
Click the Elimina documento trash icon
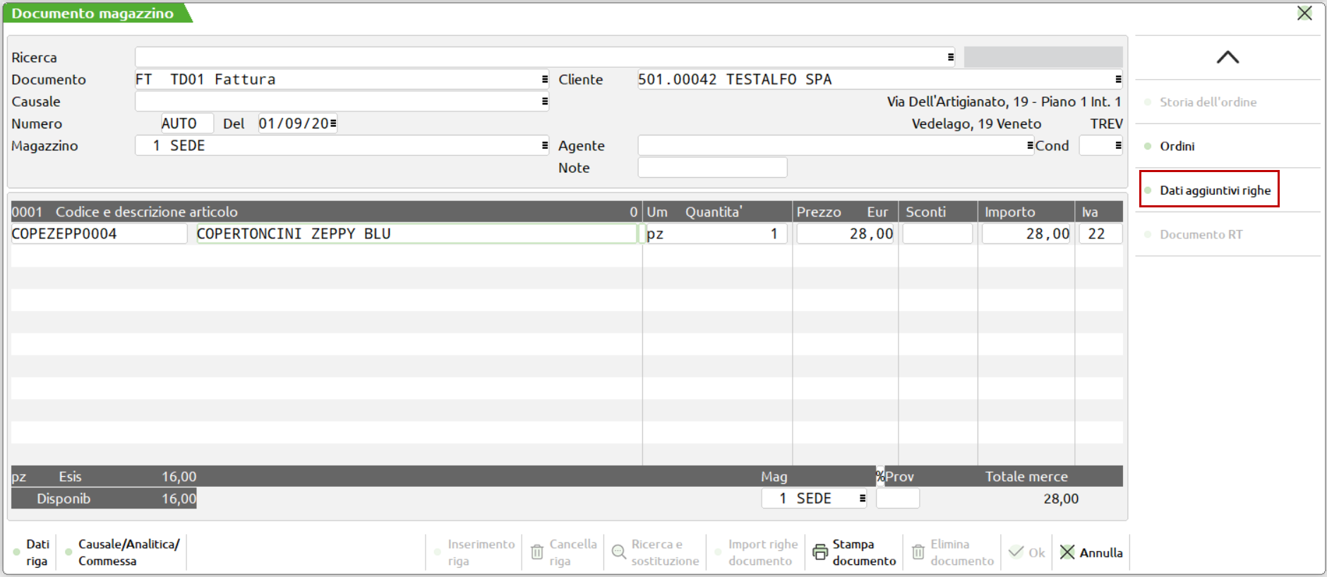918,552
